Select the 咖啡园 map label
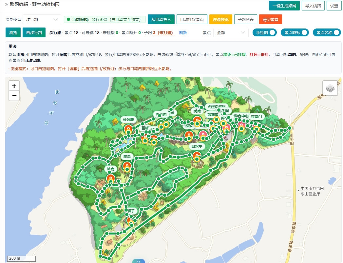343x263 pixels. click(x=161, y=114)
